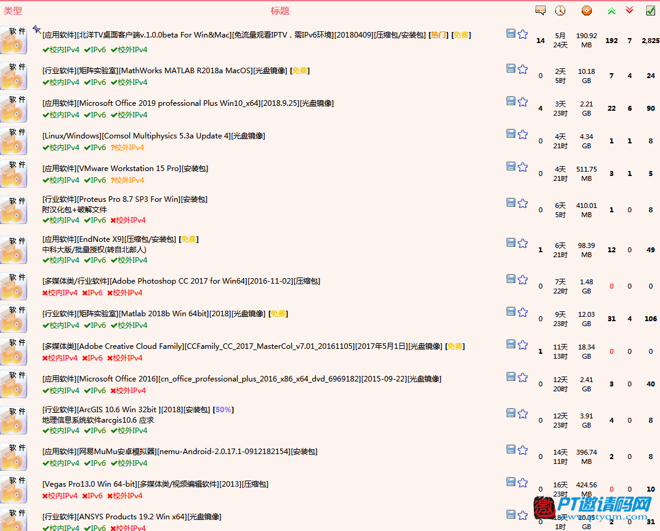The image size is (660, 531).
Task: Download Microsoft Office 2019 torrent icon
Action: 510,101
